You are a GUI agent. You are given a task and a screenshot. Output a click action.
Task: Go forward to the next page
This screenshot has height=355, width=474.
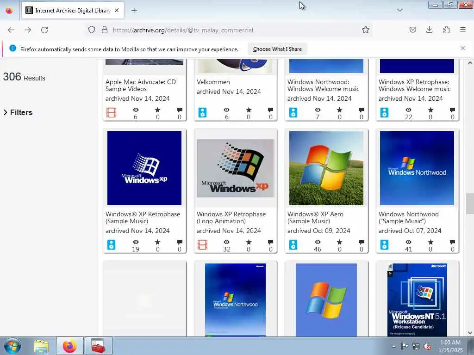tap(28, 30)
